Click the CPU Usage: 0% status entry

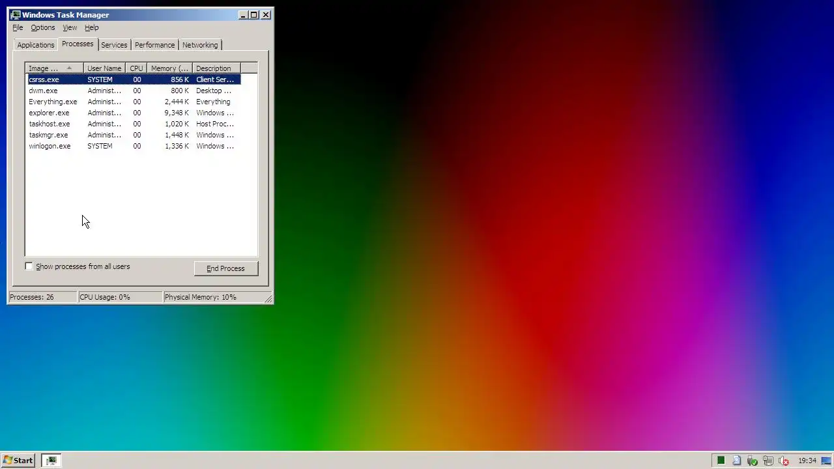[x=120, y=297]
